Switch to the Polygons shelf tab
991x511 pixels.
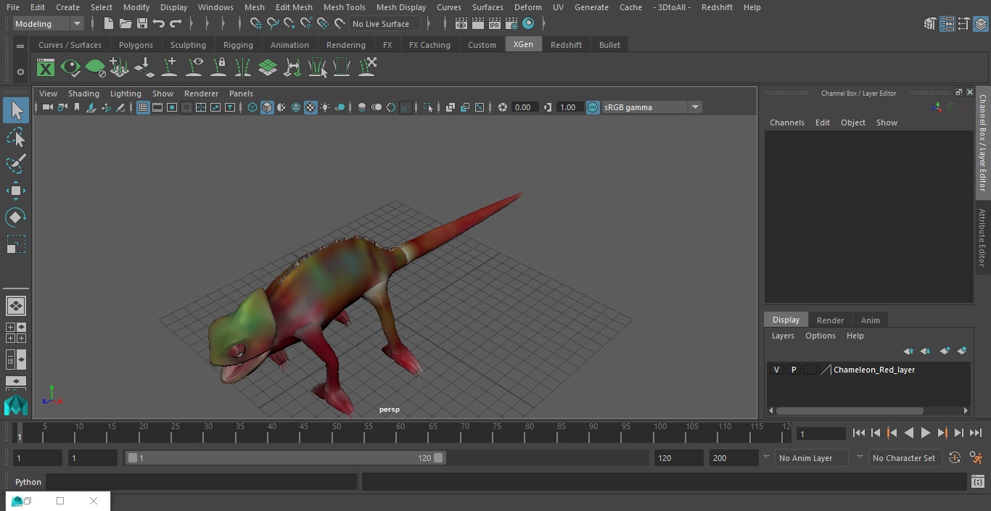pos(136,45)
